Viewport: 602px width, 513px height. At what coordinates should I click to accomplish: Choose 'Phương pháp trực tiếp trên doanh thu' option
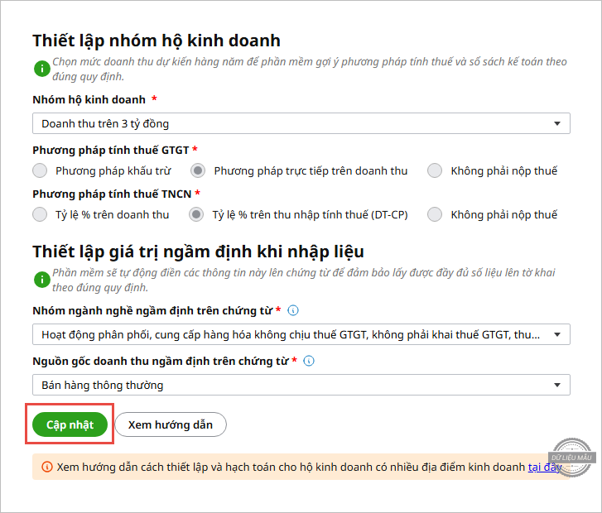[198, 171]
